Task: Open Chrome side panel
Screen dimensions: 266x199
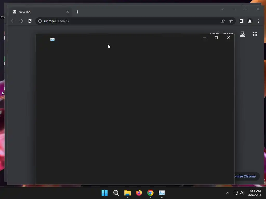Action: 241,21
